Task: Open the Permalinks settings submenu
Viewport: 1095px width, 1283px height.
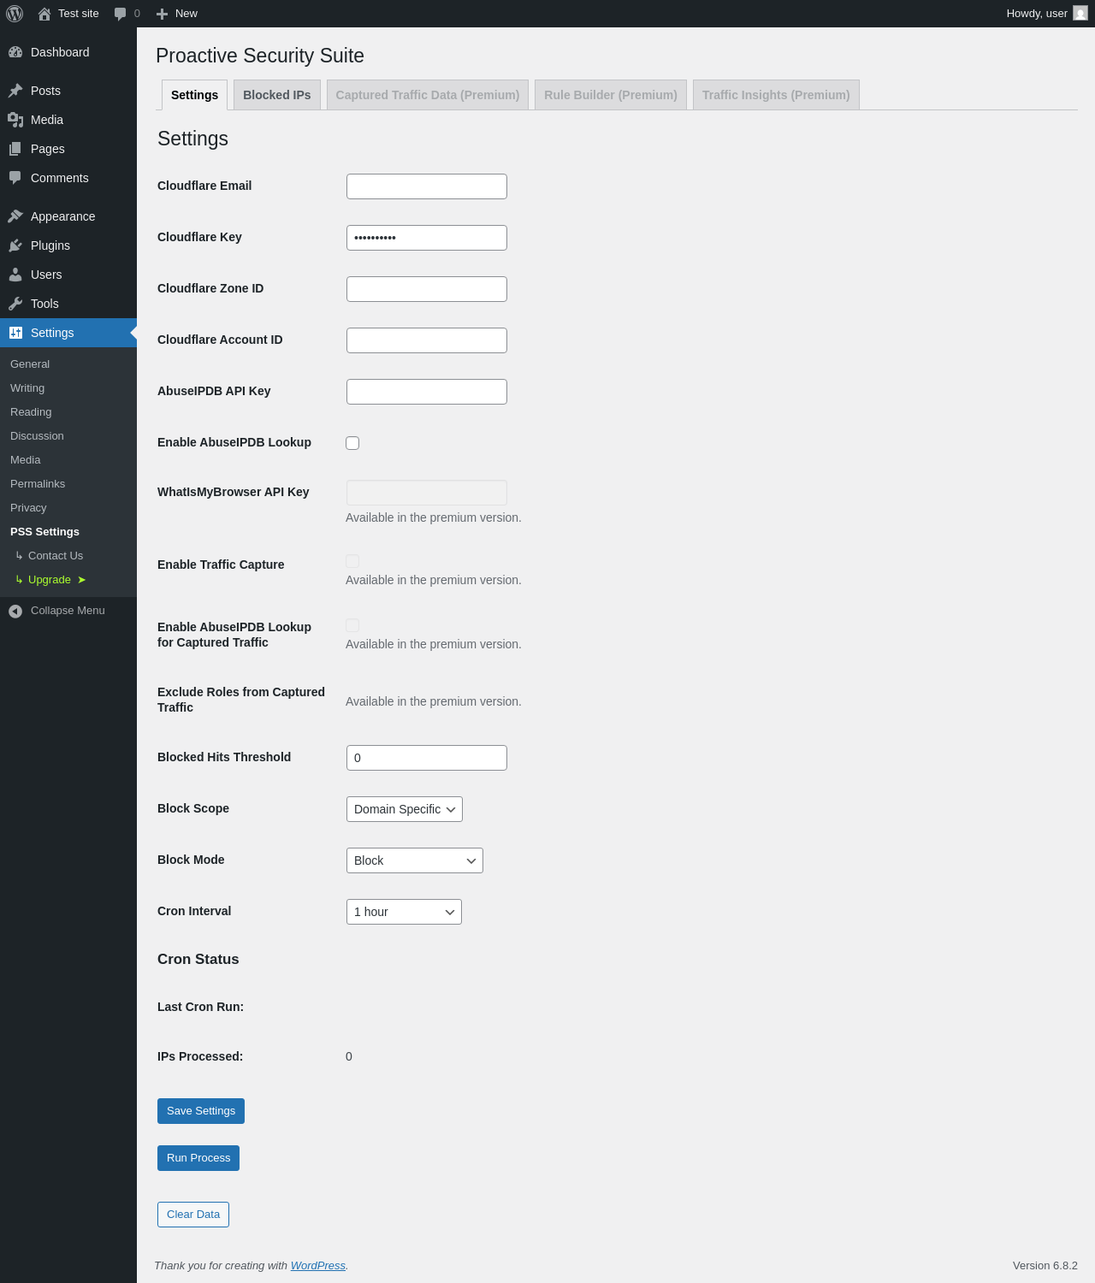Action: [68, 484]
